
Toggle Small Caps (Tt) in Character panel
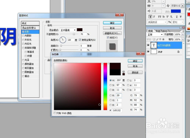(163, 17)
